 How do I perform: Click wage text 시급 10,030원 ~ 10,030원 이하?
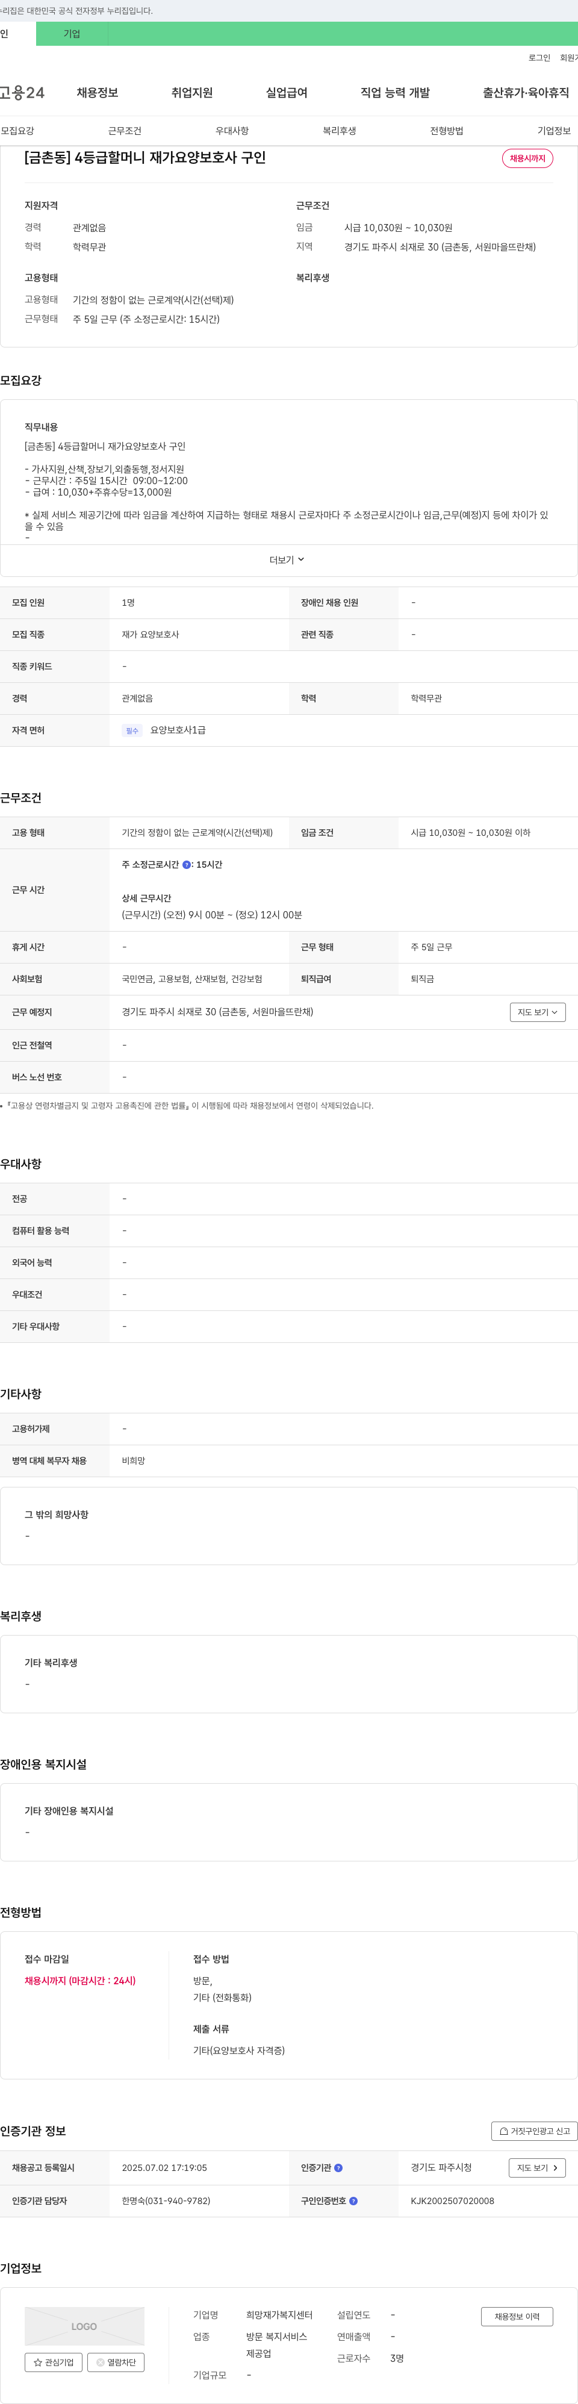pyautogui.click(x=471, y=832)
